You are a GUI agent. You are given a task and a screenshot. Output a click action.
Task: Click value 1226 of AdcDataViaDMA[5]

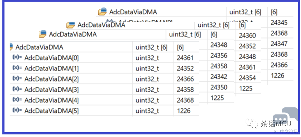[184, 111]
